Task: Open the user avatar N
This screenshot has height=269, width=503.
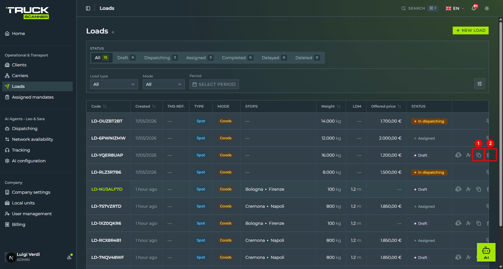Action: (11, 257)
